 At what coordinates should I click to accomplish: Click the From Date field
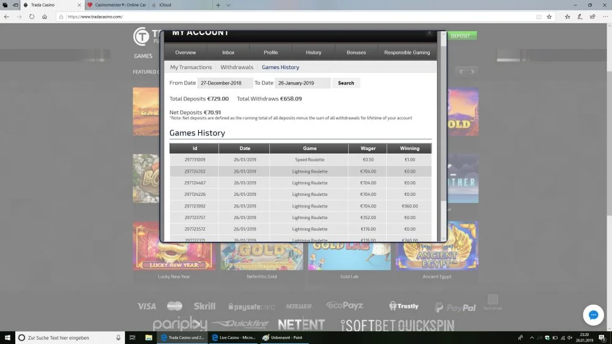tap(225, 83)
